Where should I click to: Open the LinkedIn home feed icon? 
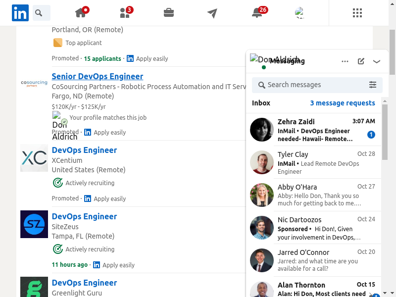(x=81, y=13)
